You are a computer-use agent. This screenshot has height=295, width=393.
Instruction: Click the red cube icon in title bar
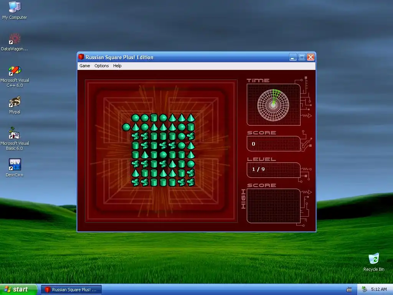point(81,57)
